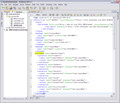This screenshot has height=103, width=120.
Task: Switch to the Partner view button
Action: click(44, 15)
